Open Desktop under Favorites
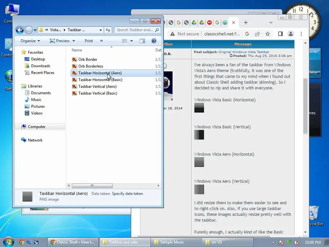The image size is (329, 247). point(38,59)
